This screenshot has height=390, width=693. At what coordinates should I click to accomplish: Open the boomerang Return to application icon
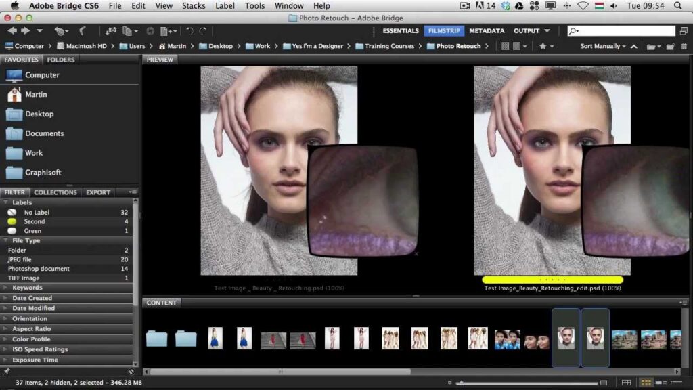pyautogui.click(x=82, y=31)
